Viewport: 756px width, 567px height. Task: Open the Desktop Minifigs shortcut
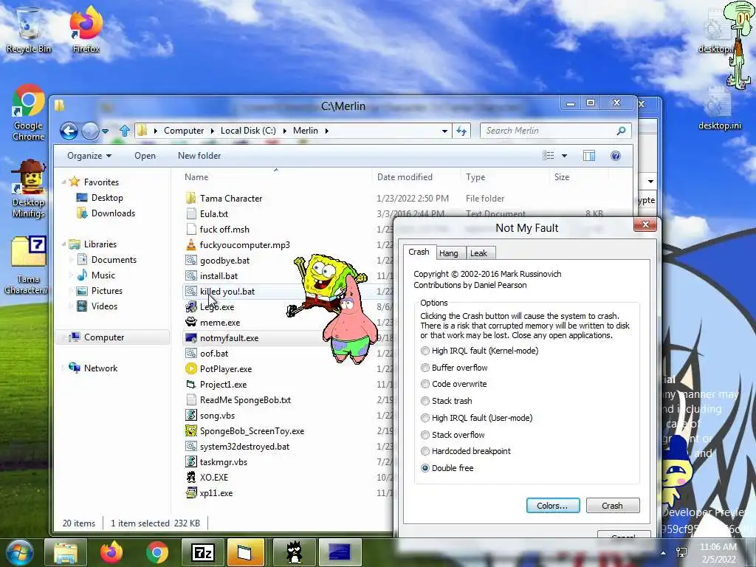pos(29,189)
